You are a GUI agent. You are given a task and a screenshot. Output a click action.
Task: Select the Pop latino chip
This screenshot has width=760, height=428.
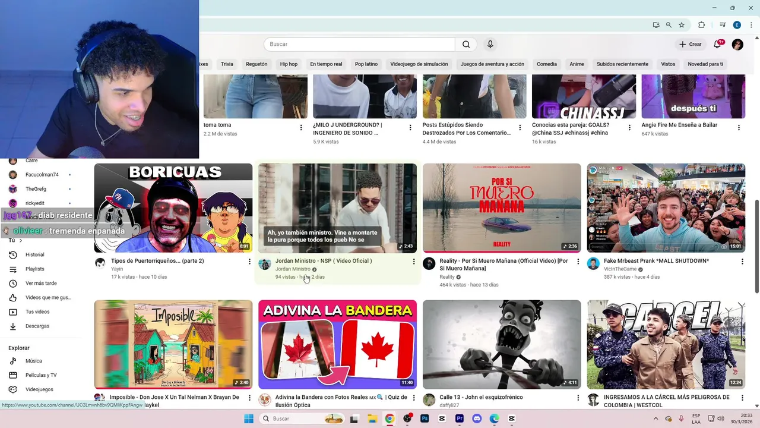click(366, 64)
